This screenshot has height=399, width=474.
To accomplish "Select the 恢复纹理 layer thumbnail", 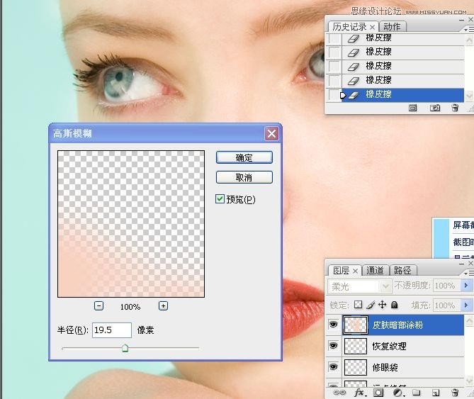I will (356, 346).
